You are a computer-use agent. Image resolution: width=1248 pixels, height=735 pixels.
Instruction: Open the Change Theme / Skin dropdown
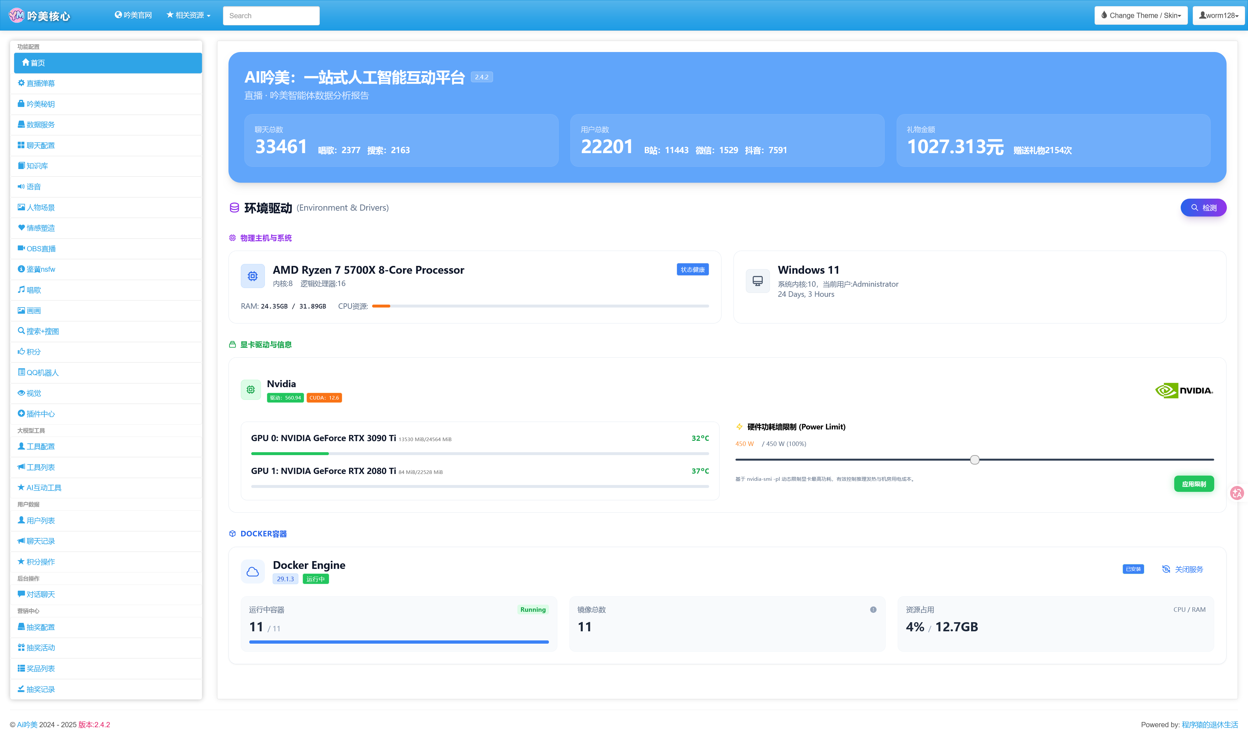point(1140,15)
